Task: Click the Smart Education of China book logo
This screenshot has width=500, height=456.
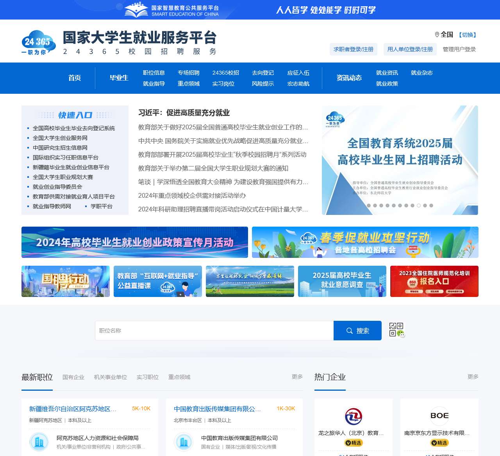Action: (136, 10)
